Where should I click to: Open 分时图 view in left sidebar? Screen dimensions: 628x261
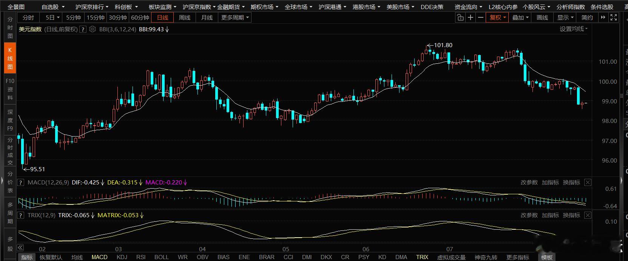[10, 28]
